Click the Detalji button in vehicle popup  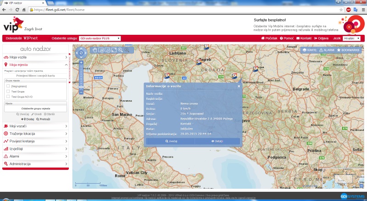coord(217,141)
